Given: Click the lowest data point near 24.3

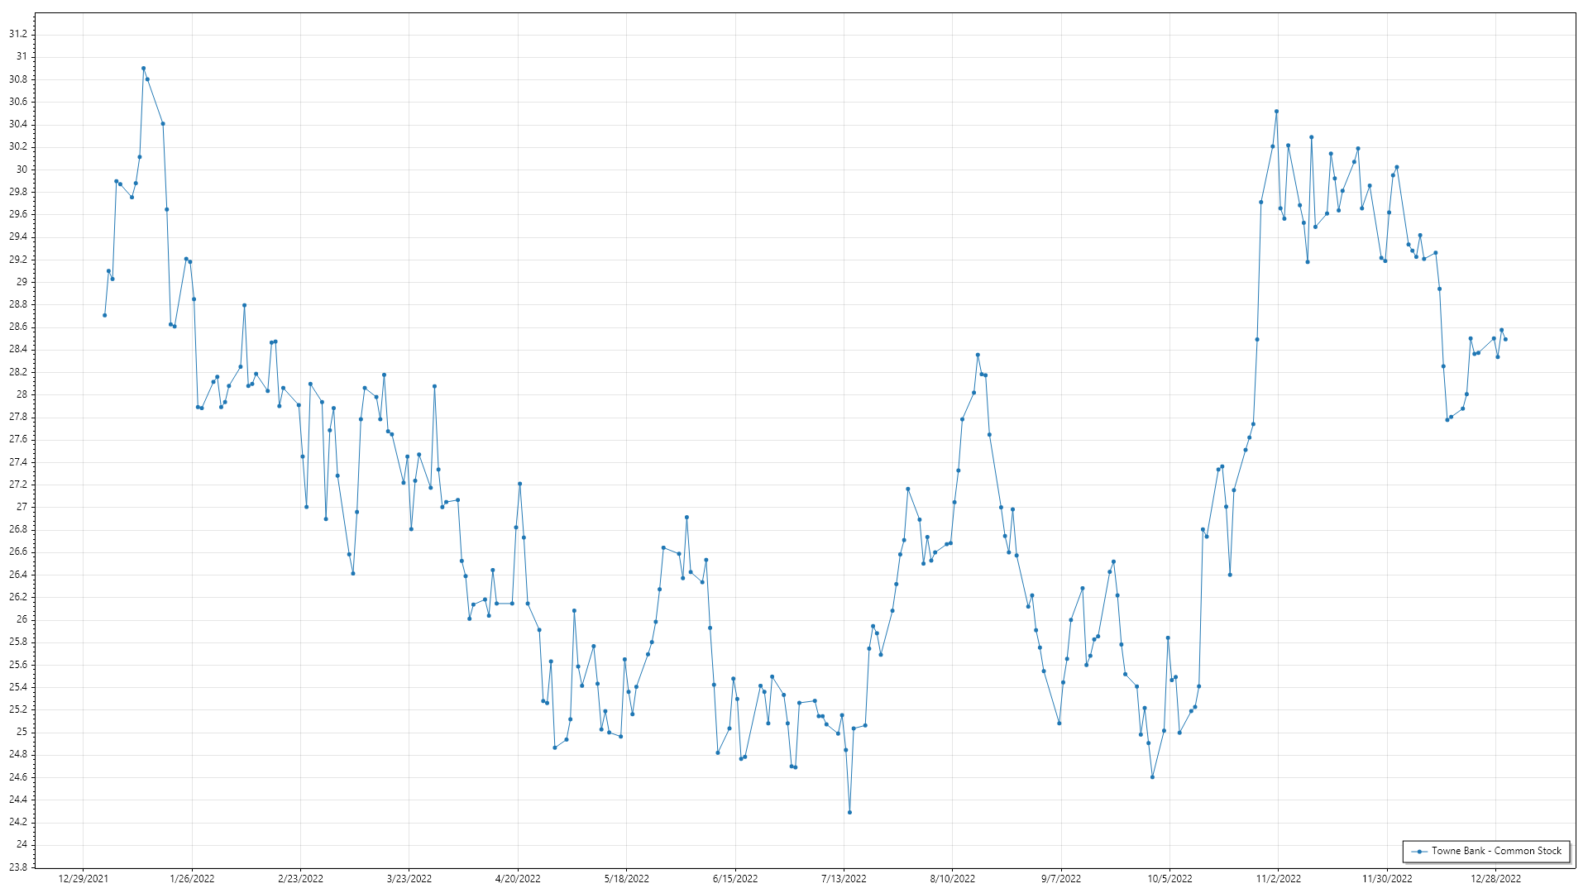Looking at the screenshot, I should (849, 812).
